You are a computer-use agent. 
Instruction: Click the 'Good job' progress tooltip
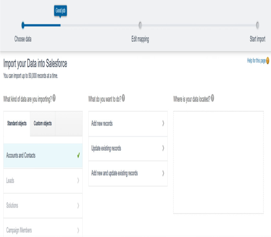tap(60, 10)
